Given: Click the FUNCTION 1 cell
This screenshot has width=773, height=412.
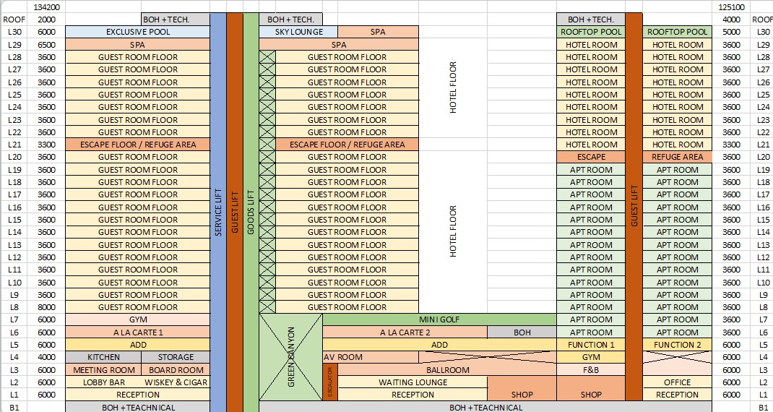Looking at the screenshot, I should click(x=590, y=345).
